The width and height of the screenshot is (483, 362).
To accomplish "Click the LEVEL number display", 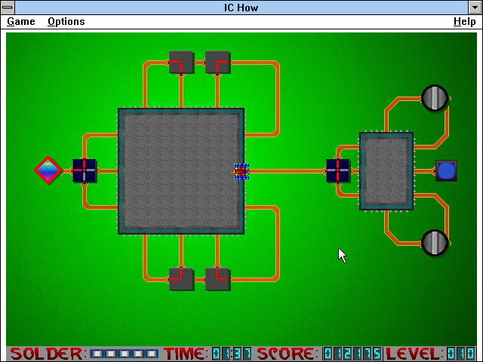I will (x=460, y=353).
